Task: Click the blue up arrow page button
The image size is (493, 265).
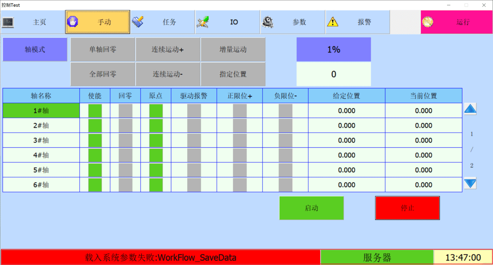Action: pyautogui.click(x=470, y=109)
